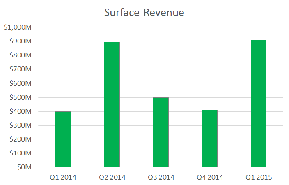This screenshot has height=185, width=289.
Task: Select the Q2 2014 revenue bar
Action: pos(112,105)
